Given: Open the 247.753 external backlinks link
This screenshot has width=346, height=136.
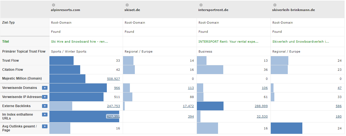Looking at the screenshot, I should [x=113, y=106].
